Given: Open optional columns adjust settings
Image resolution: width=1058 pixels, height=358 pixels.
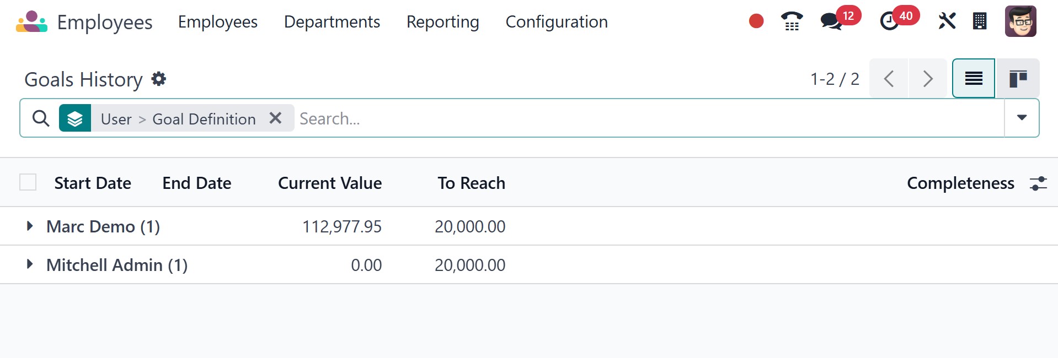Looking at the screenshot, I should point(1038,183).
